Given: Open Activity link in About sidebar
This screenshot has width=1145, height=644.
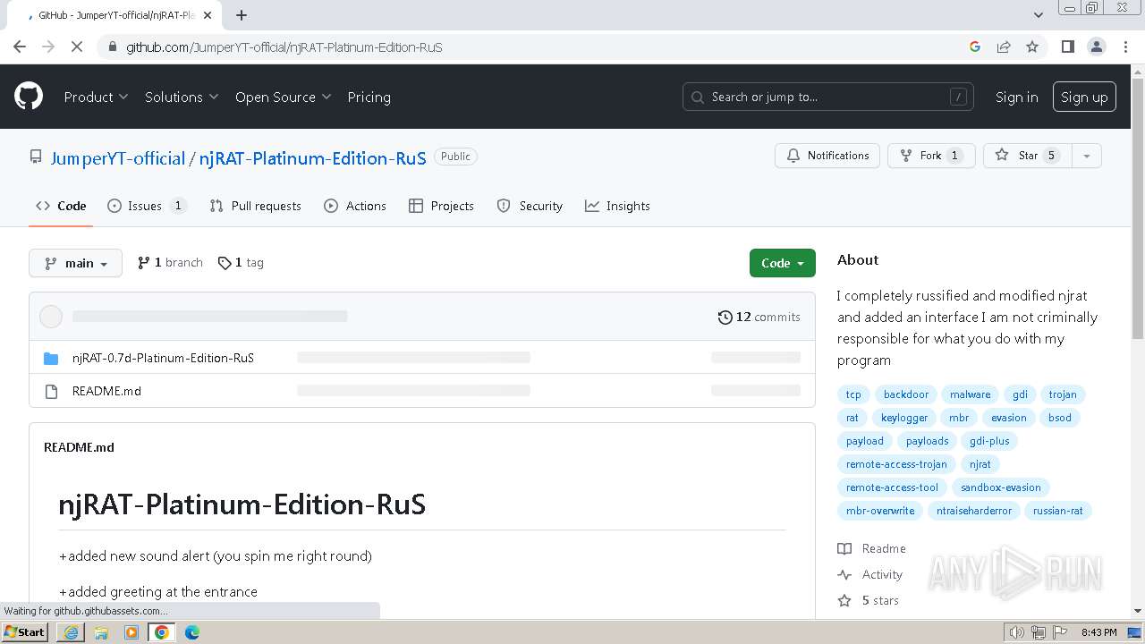Looking at the screenshot, I should 870,574.
